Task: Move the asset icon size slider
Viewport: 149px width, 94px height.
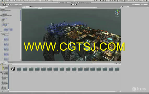Action: (118, 91)
